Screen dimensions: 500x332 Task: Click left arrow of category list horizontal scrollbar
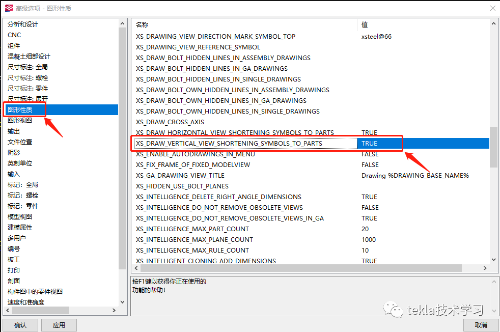coord(8,310)
